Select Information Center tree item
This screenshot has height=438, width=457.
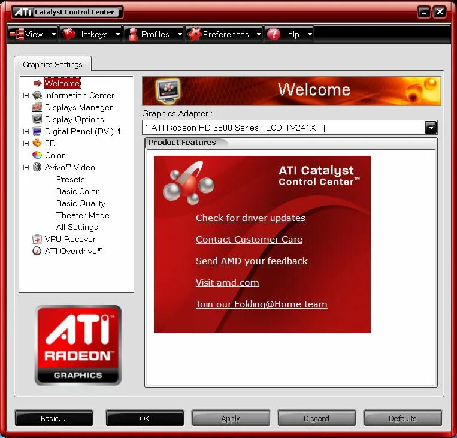point(79,95)
